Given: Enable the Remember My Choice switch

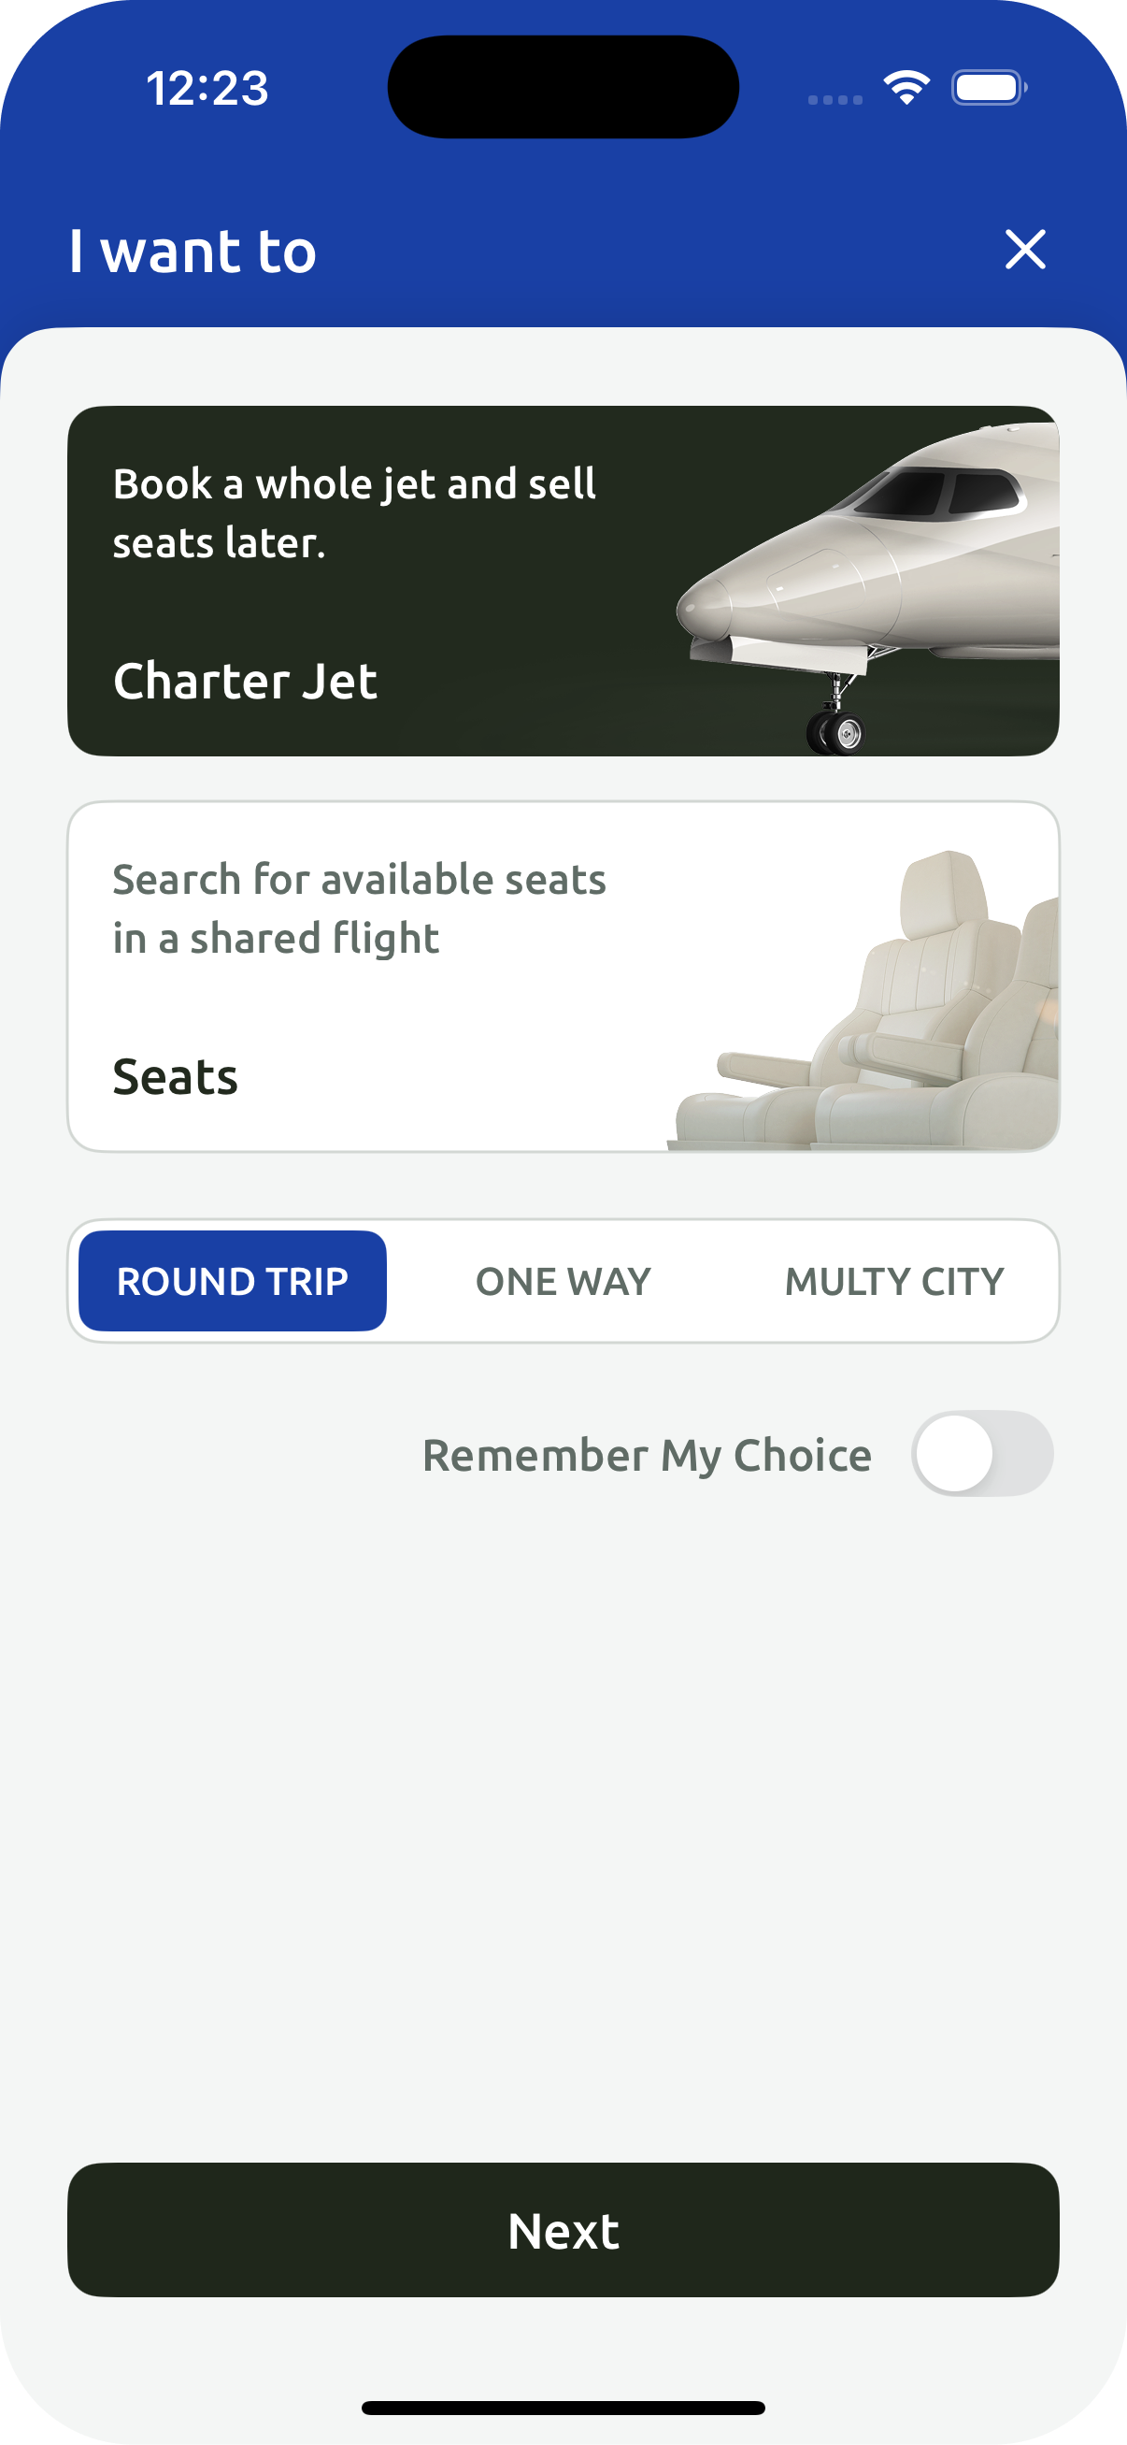Looking at the screenshot, I should coord(982,1453).
